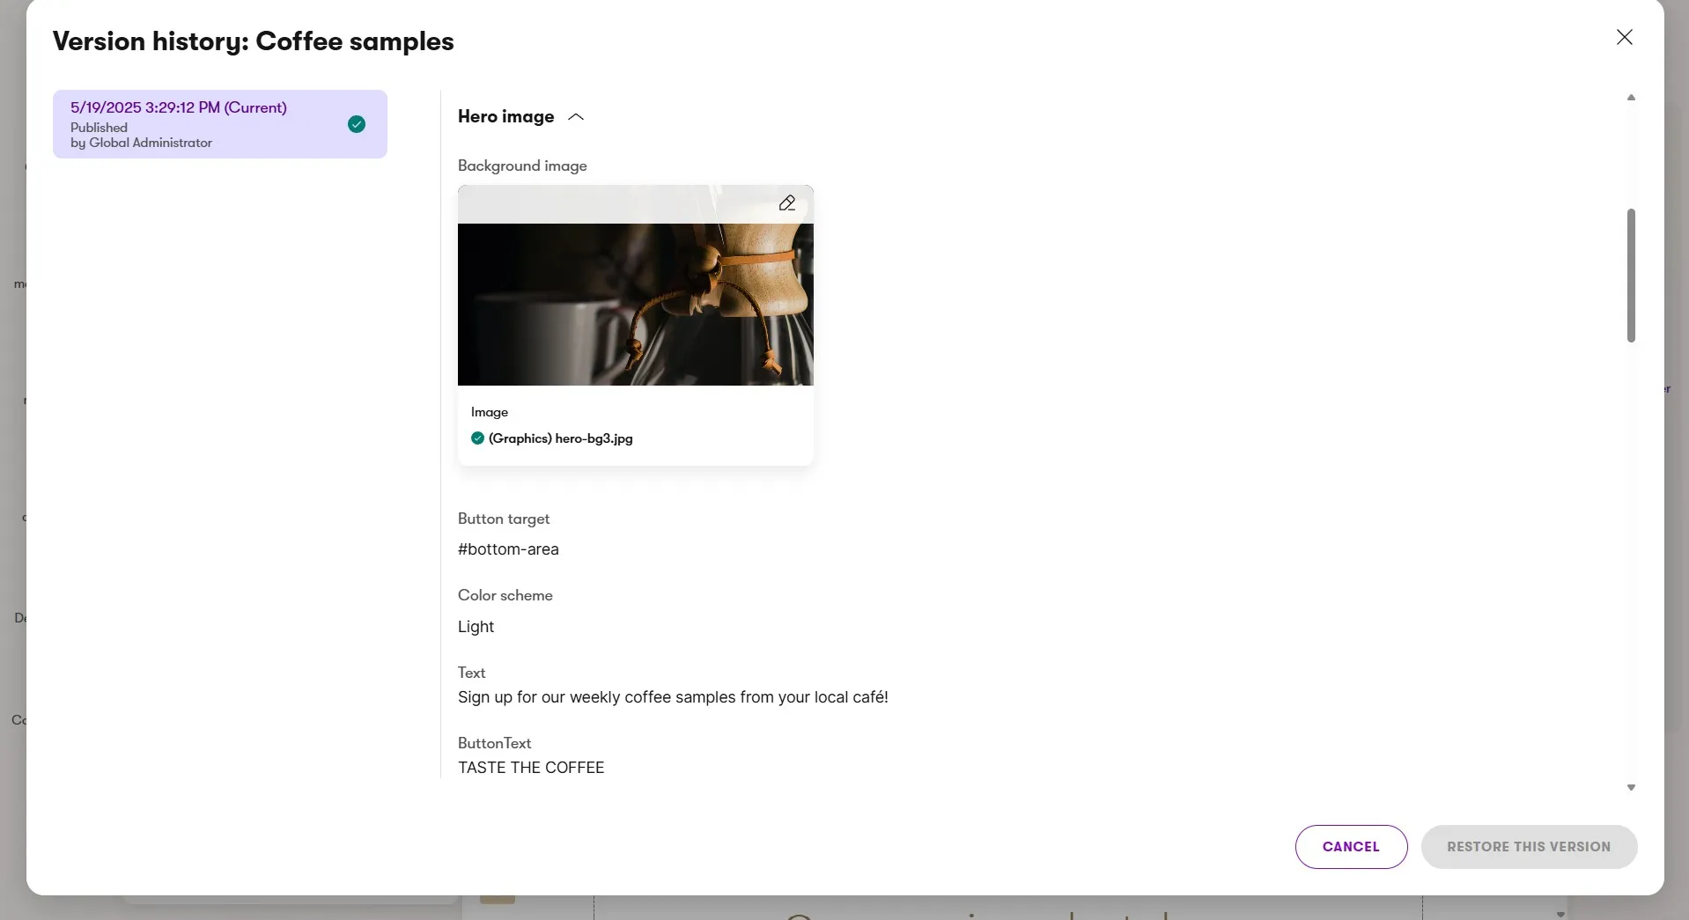Click the Button target label

coord(504,519)
